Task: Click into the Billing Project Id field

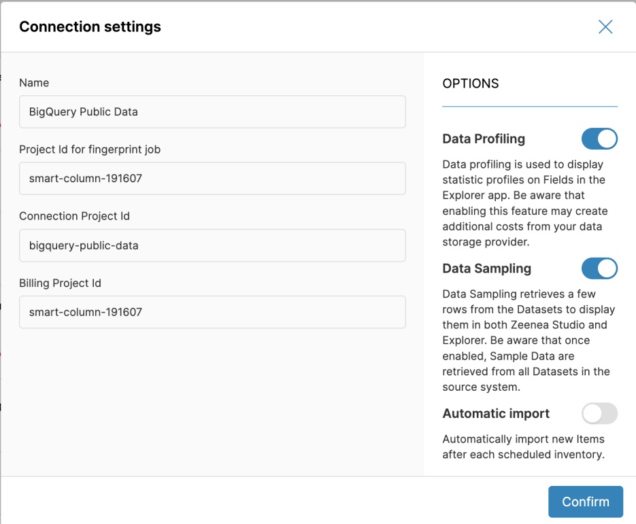Action: [x=212, y=312]
